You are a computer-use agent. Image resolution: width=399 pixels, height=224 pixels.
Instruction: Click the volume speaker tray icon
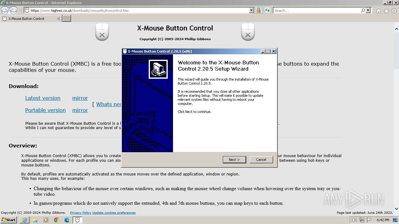click(354, 220)
